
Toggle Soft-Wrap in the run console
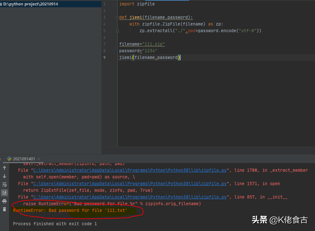tap(4, 184)
